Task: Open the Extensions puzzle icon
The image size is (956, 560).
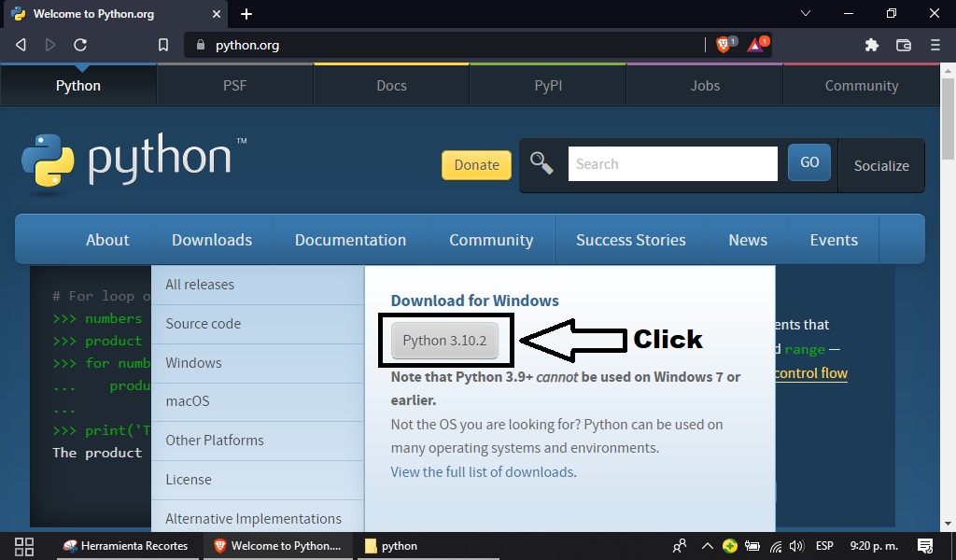Action: click(x=872, y=45)
